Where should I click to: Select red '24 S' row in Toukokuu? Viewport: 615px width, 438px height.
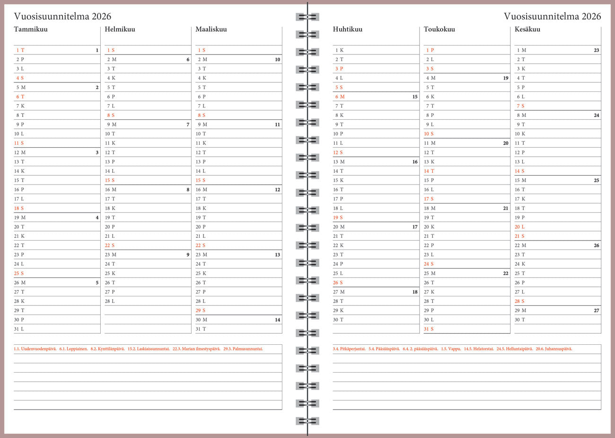pos(467,264)
